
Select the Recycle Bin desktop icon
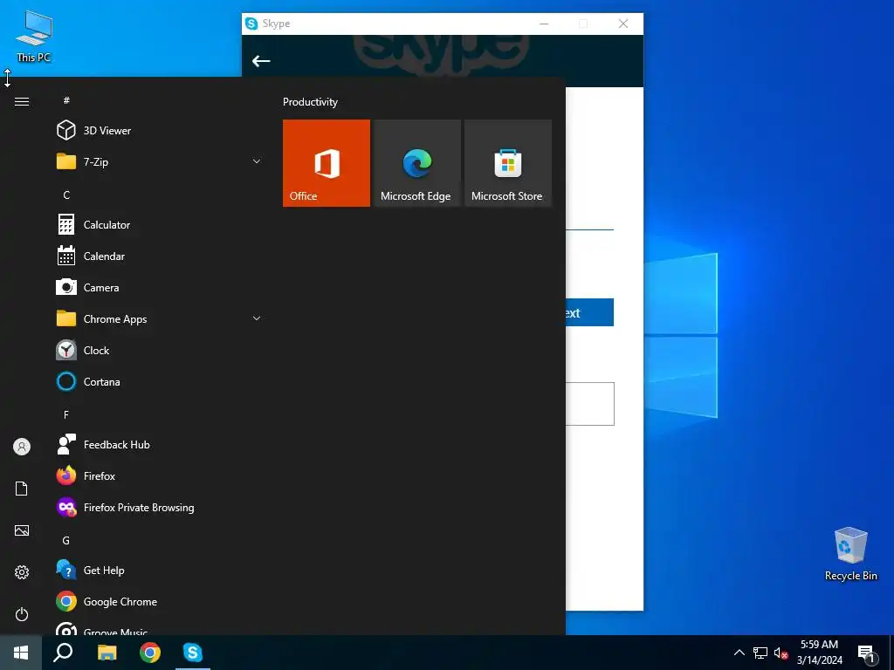click(x=850, y=554)
